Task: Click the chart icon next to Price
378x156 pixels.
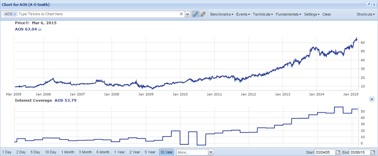Action: click(27, 23)
